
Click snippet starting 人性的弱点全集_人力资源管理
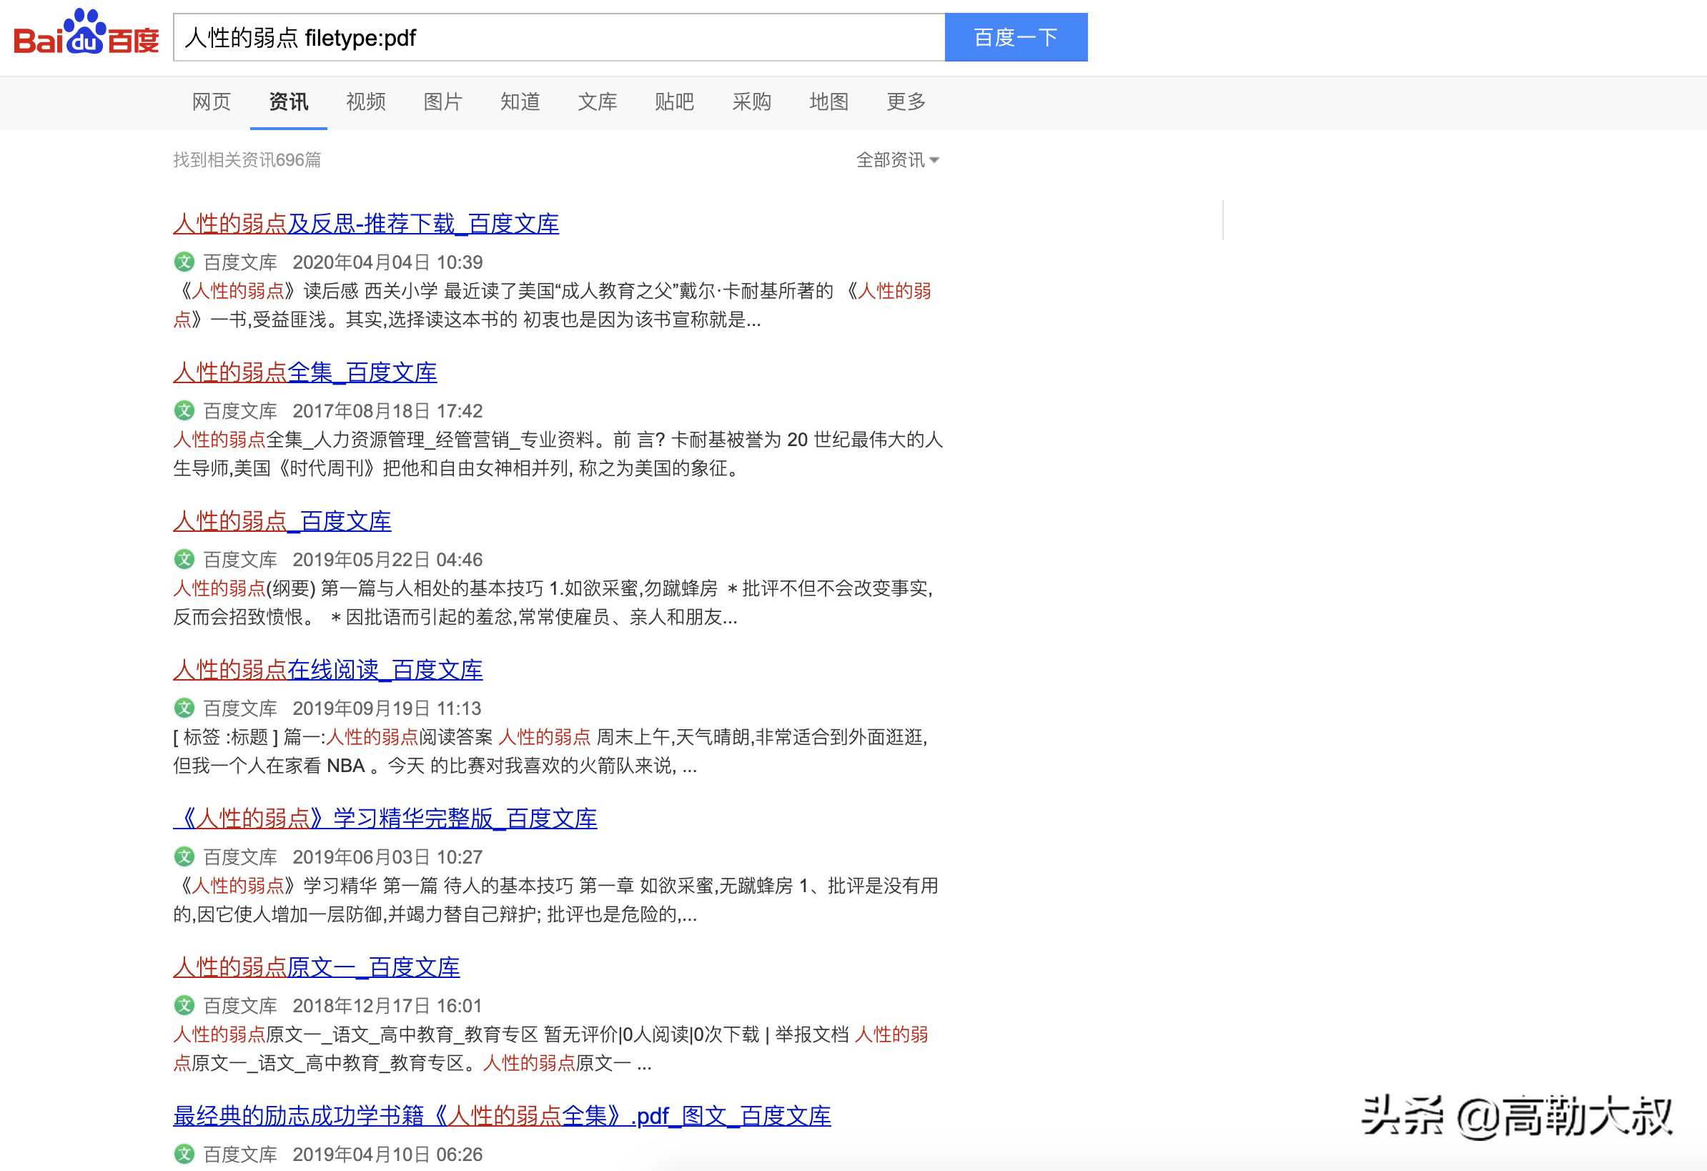click(x=558, y=454)
